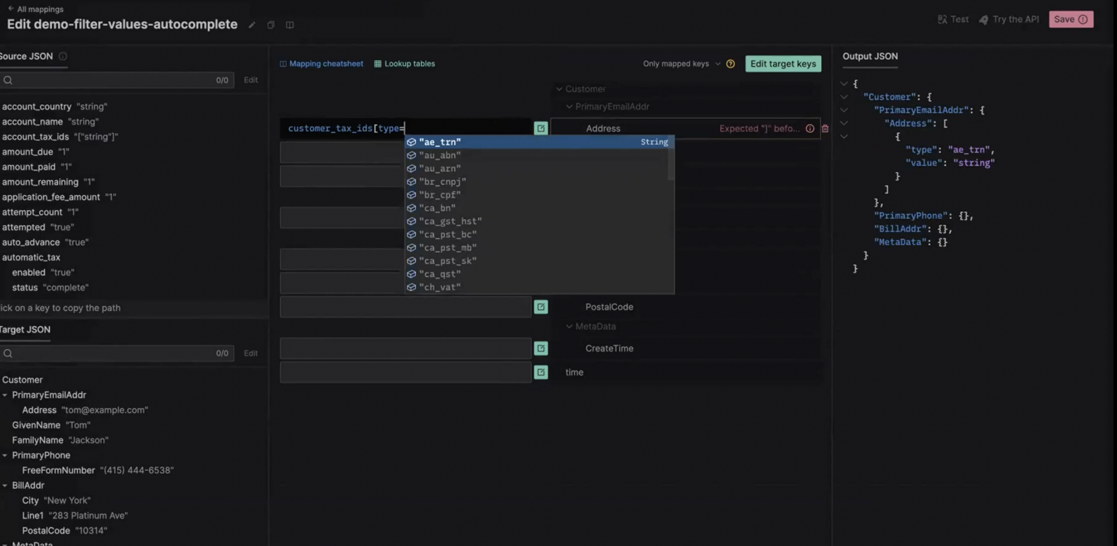Collapse "PrimaryEmailAddr" in Output JSON
This screenshot has width=1117, height=546.
pyautogui.click(x=844, y=110)
